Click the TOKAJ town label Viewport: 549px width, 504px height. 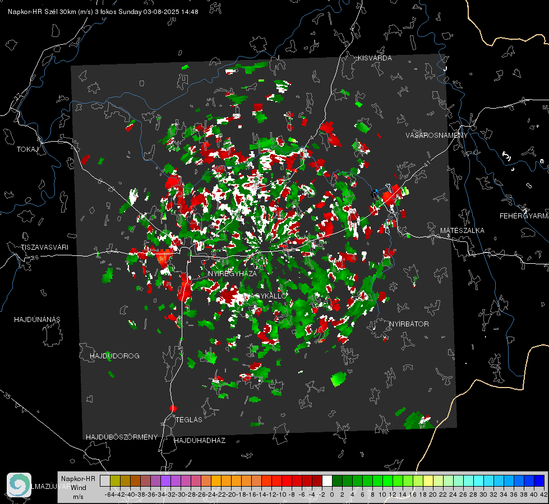pos(27,150)
